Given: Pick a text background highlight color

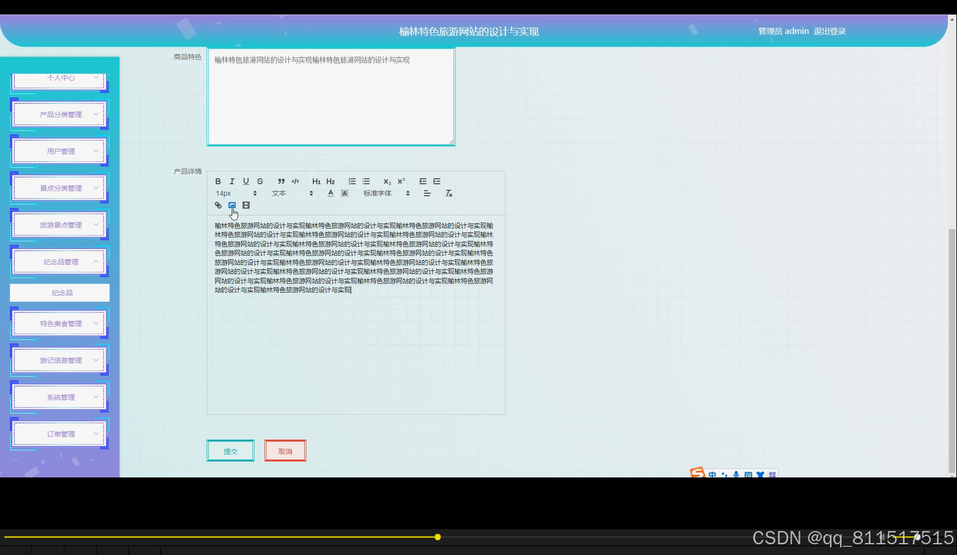Looking at the screenshot, I should click(344, 194).
